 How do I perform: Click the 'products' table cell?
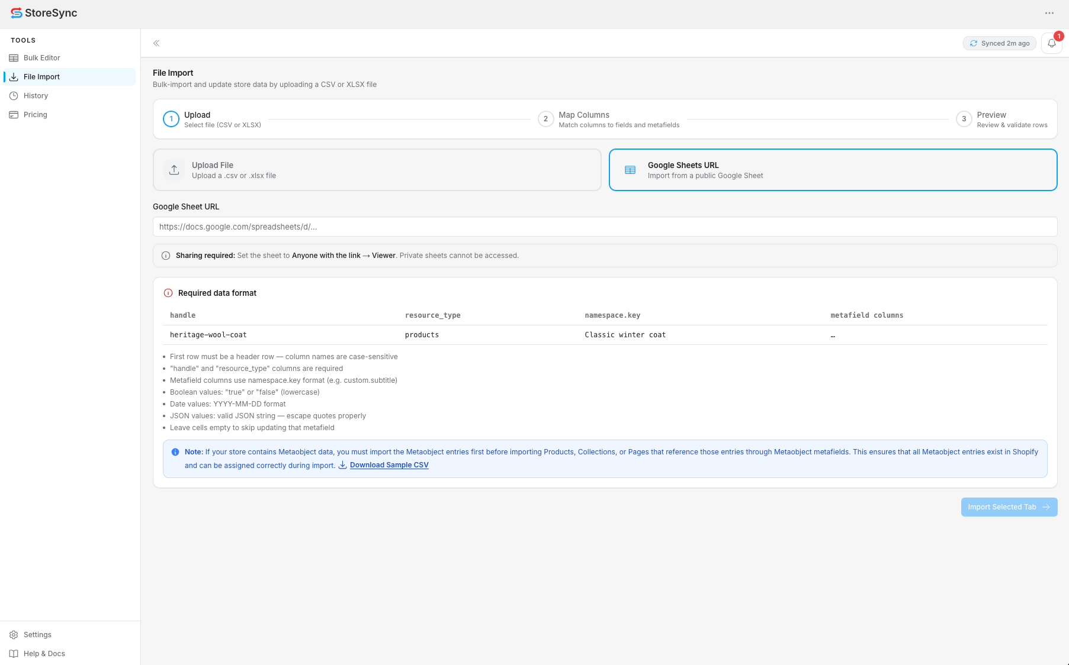422,335
